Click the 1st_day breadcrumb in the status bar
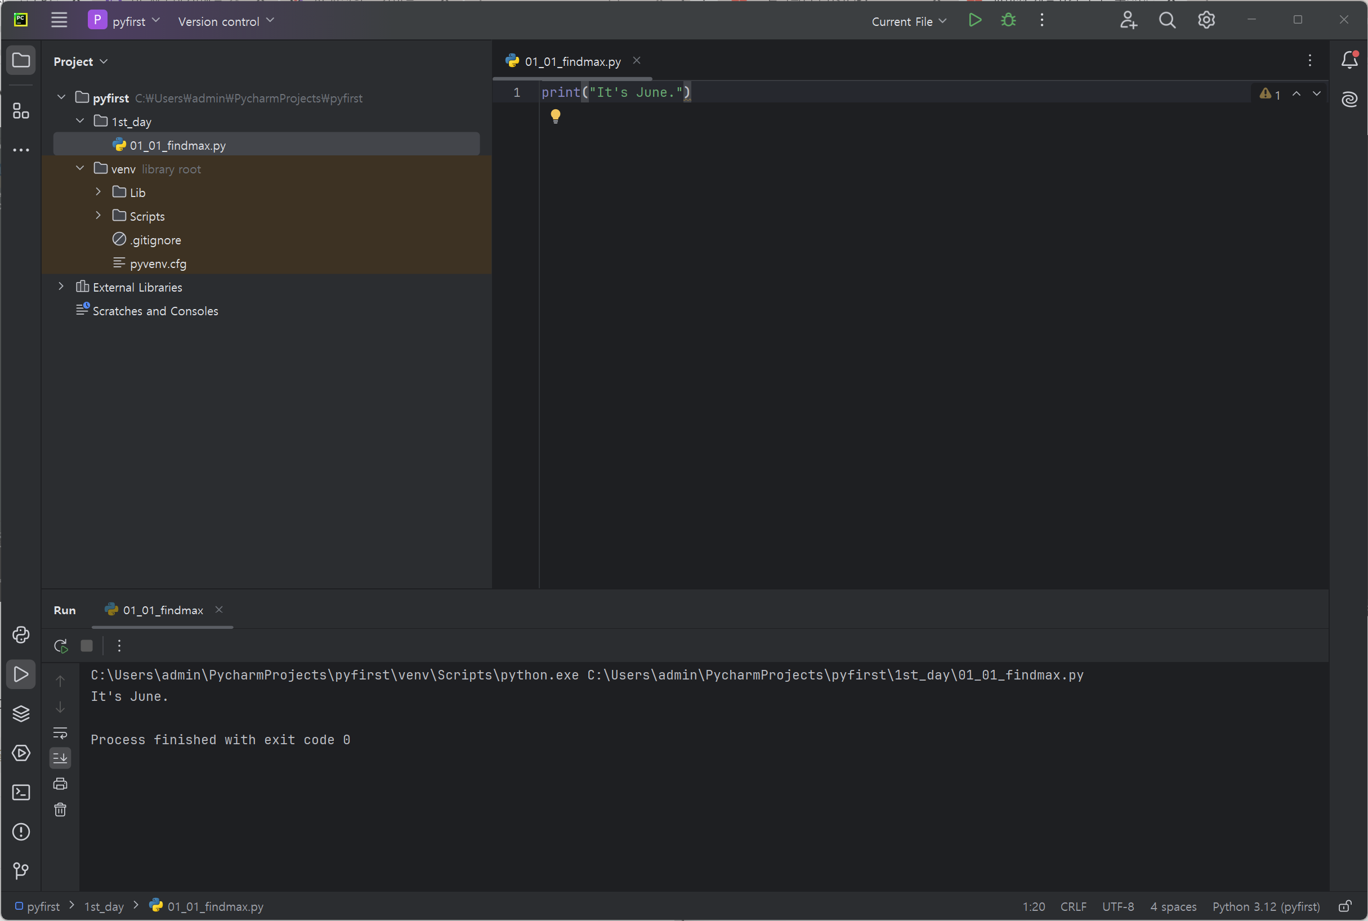 [x=104, y=907]
